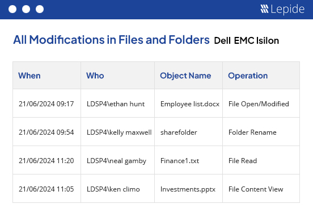Click the middle white window dot

click(26, 9)
